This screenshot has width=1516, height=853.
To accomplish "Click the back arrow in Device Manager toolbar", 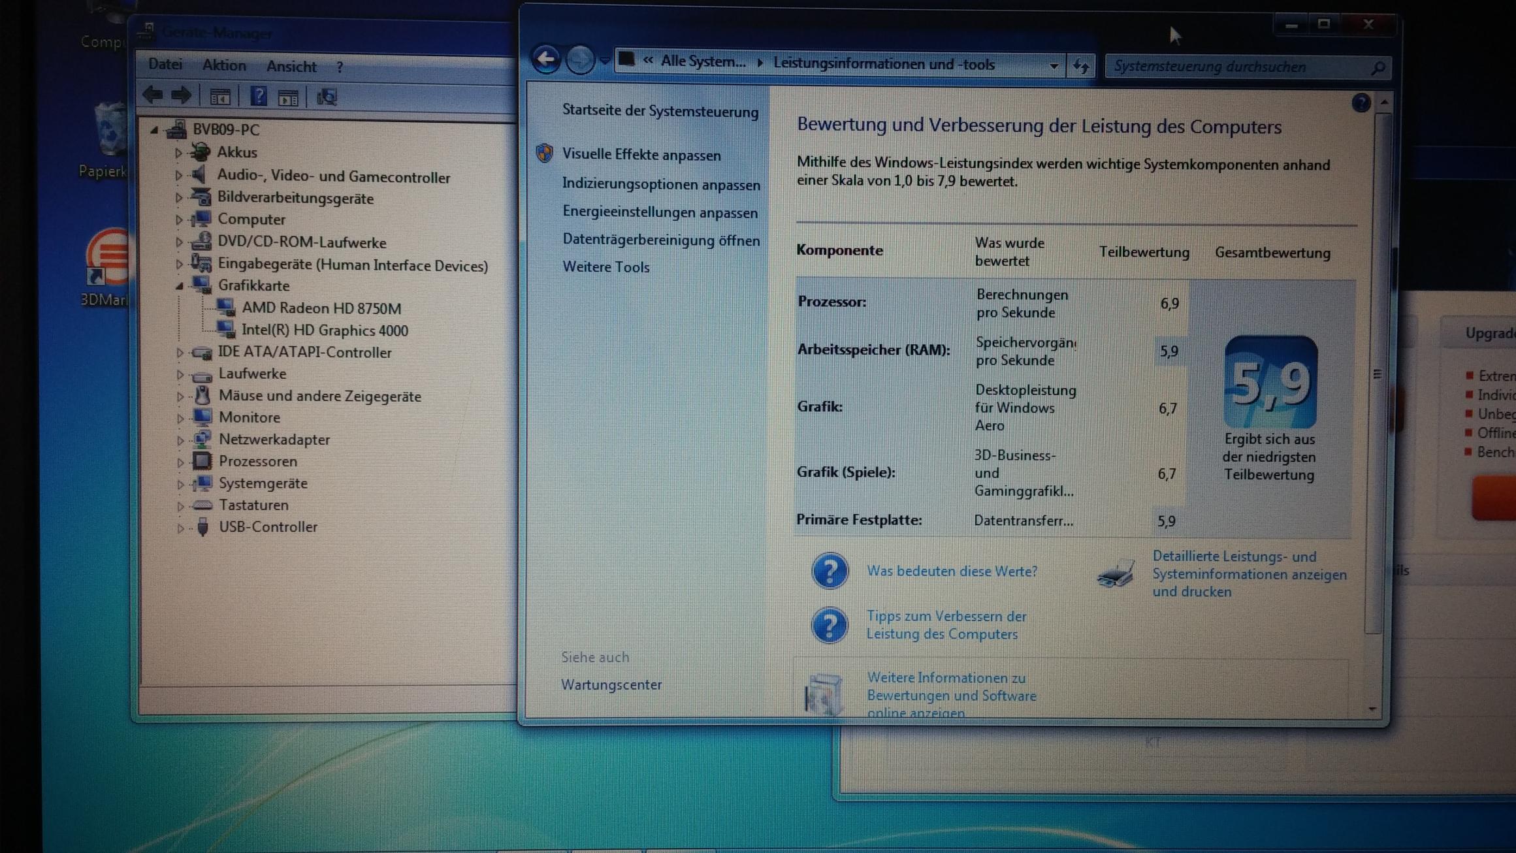I will (x=153, y=95).
